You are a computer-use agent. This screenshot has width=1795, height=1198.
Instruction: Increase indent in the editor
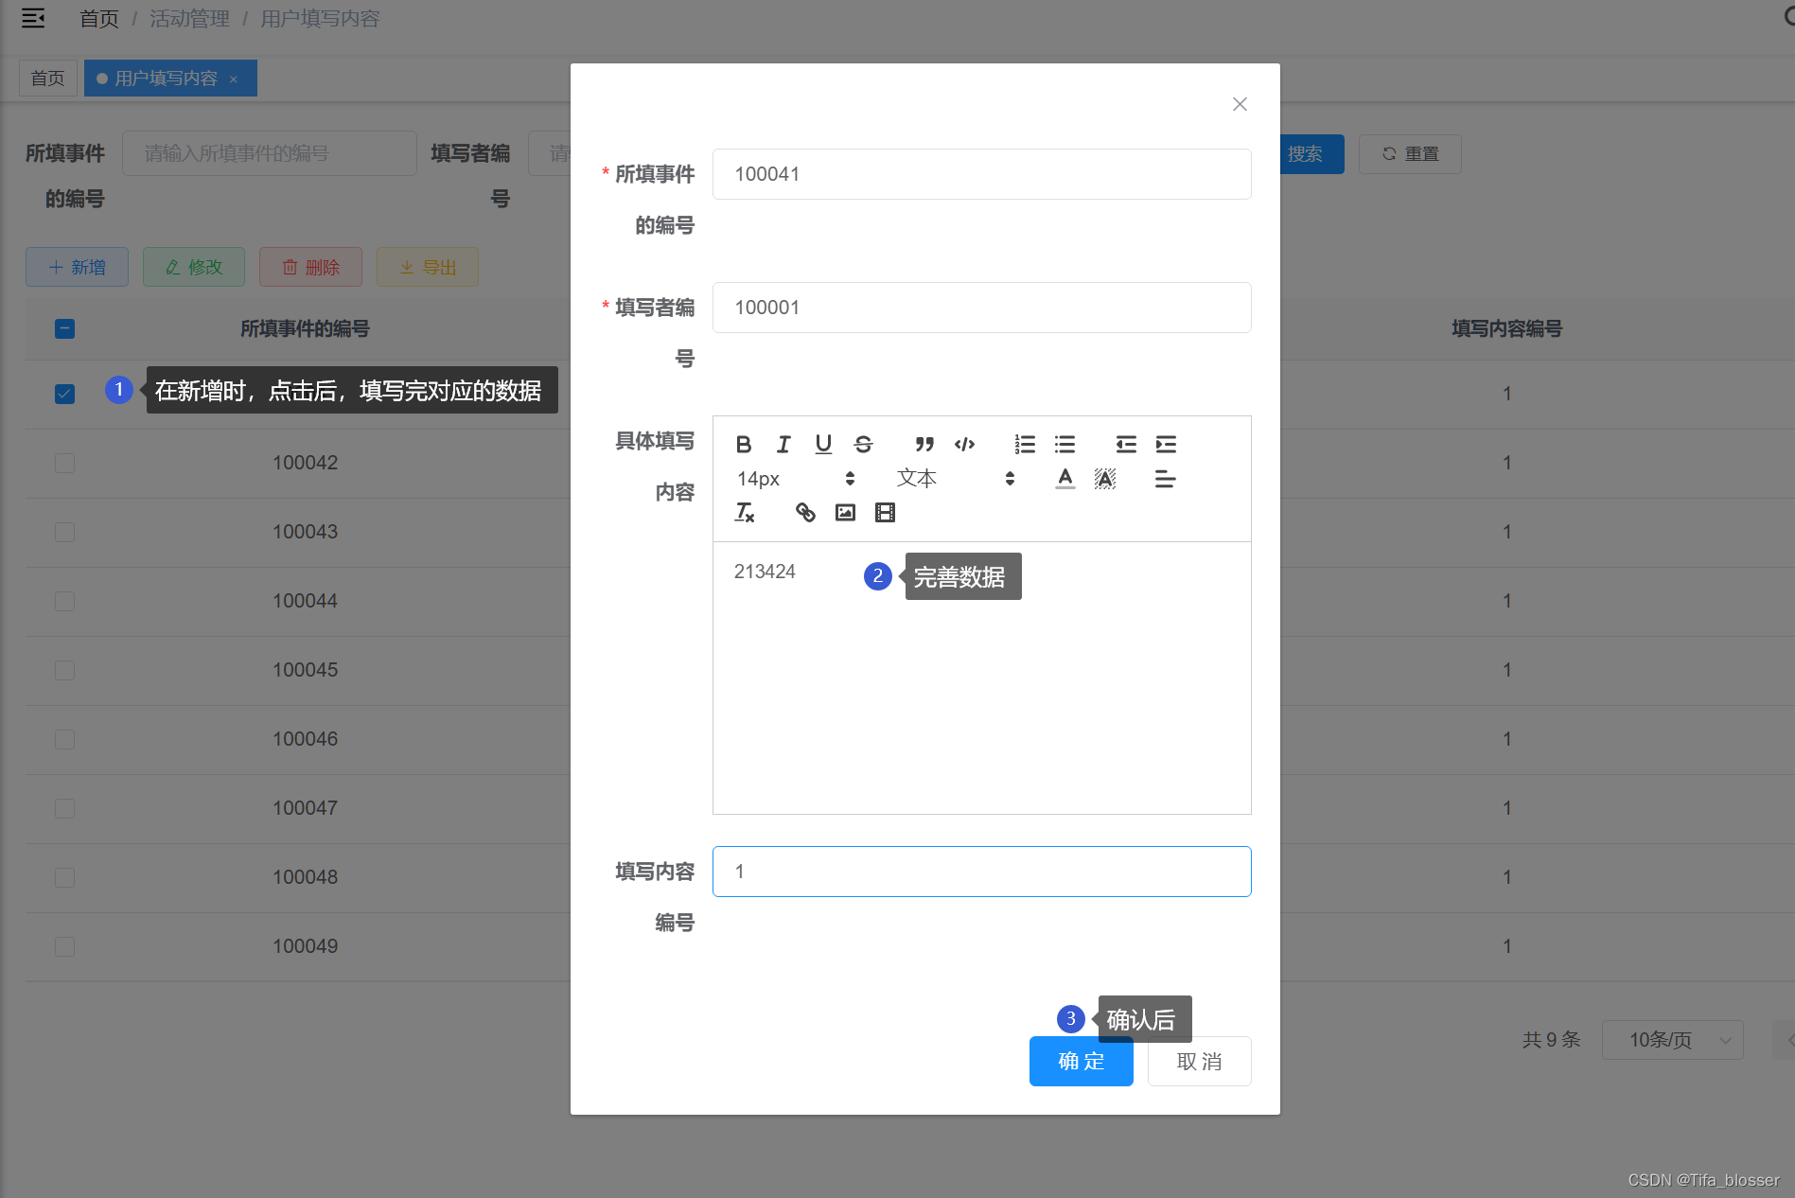pyautogui.click(x=1166, y=445)
